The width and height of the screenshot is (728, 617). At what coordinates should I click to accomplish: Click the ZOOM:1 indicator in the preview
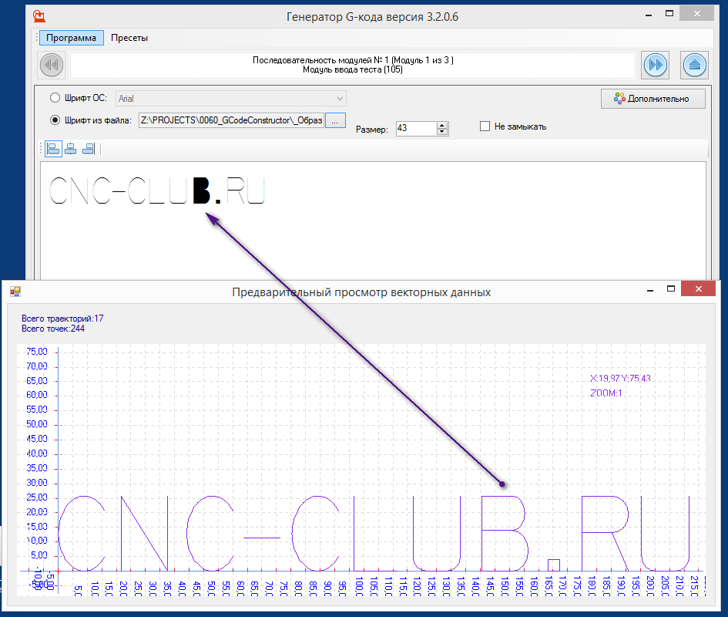606,393
